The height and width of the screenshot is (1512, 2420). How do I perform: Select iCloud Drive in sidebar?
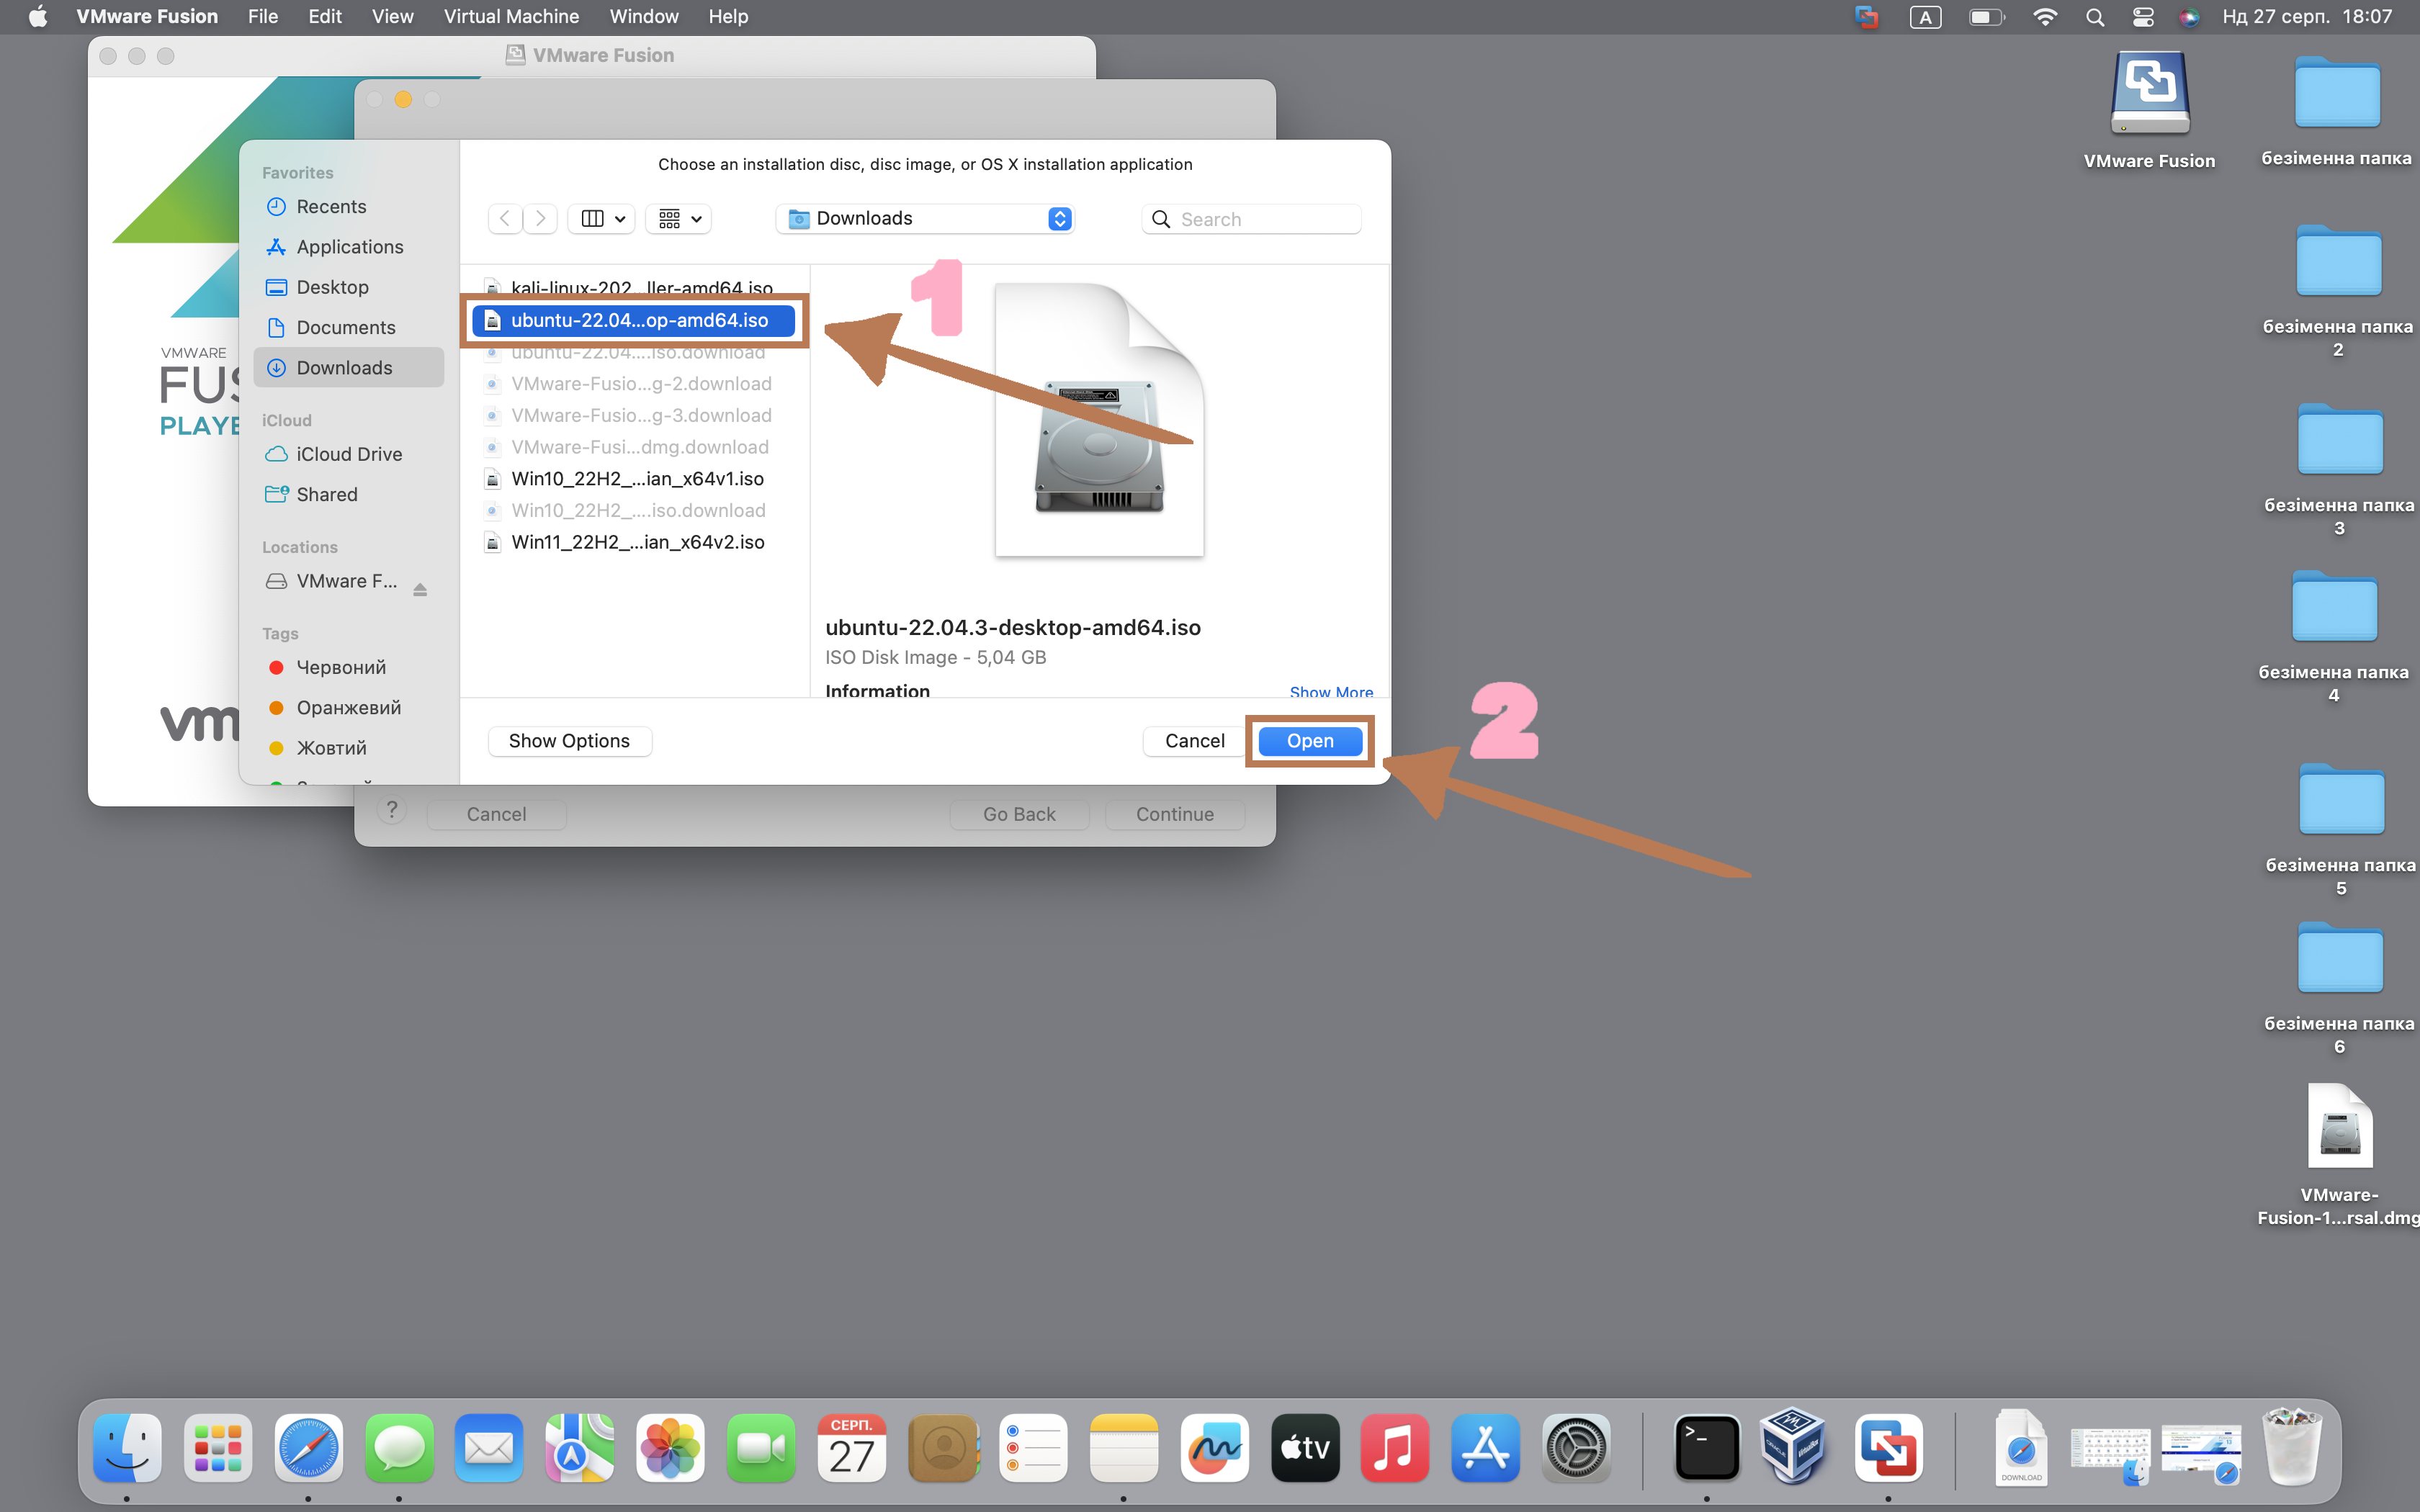pyautogui.click(x=348, y=454)
